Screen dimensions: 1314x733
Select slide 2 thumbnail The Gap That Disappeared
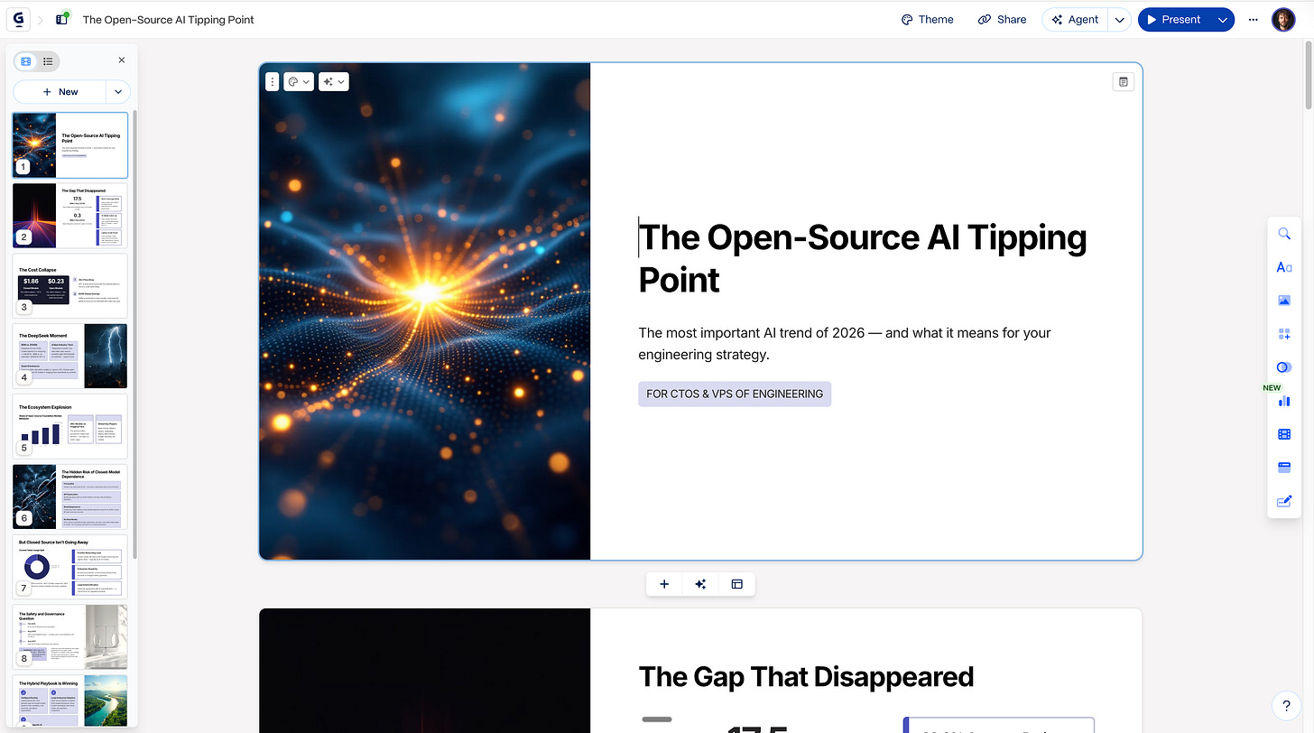point(69,216)
